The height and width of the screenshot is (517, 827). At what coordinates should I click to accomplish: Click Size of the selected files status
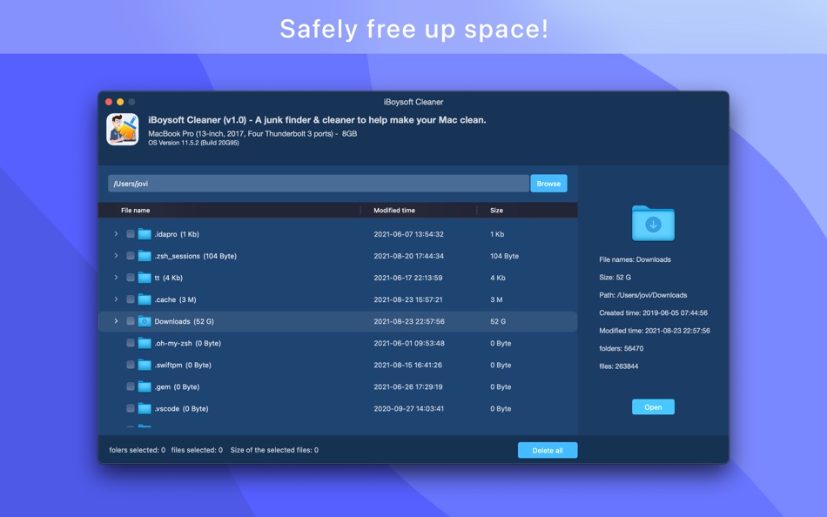coord(274,450)
